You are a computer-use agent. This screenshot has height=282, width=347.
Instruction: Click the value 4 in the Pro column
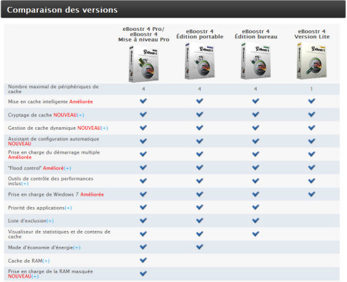[x=144, y=89]
